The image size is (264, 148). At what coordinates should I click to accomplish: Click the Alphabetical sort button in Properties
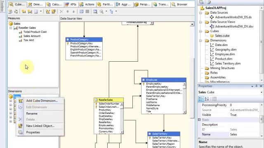[207, 99]
